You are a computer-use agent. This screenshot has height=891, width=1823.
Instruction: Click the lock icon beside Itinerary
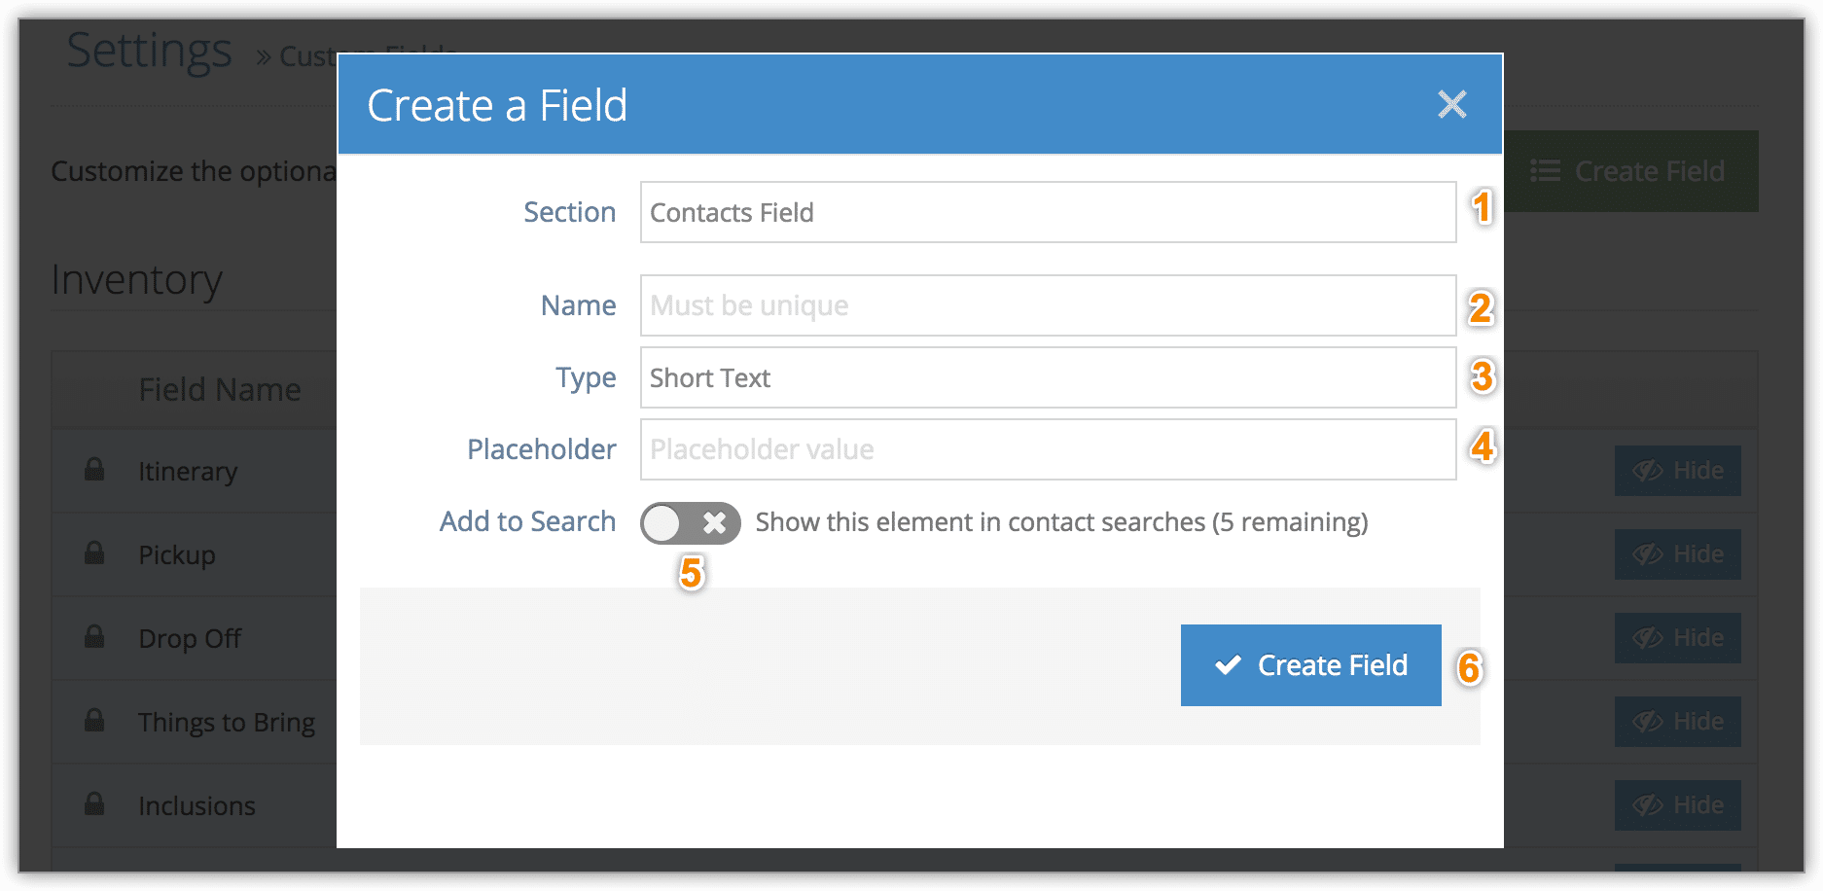[94, 469]
